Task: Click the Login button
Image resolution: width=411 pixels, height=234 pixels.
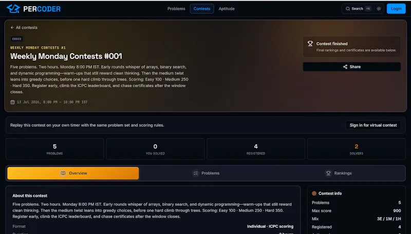Action: 396,9
